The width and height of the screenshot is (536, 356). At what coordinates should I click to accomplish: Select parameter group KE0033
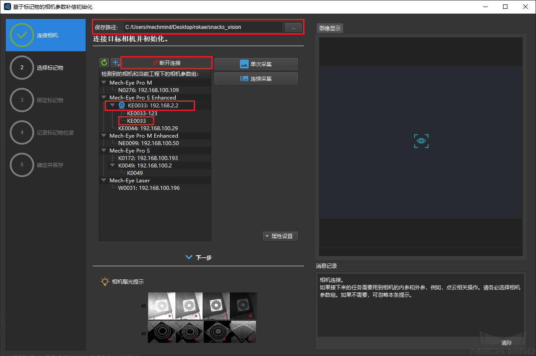tap(136, 121)
